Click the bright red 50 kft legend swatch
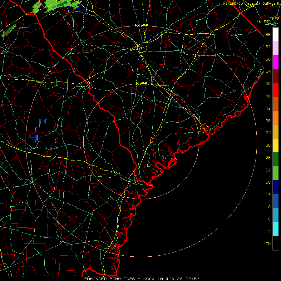Image resolution: width=281 pixels, height=281 pixels. point(276,90)
